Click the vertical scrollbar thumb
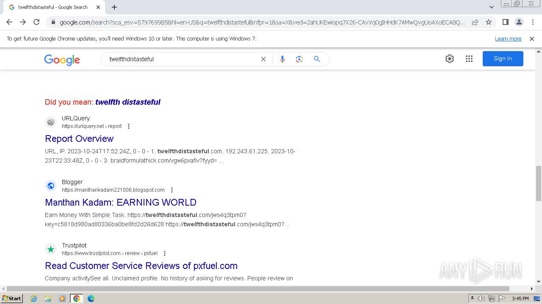This screenshot has width=542, height=304. point(539,184)
